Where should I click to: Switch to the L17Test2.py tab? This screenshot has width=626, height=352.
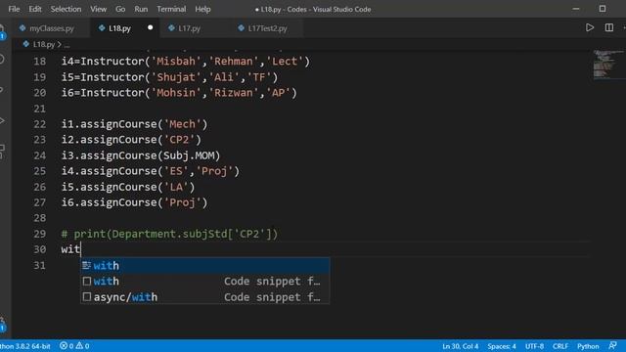pyautogui.click(x=267, y=28)
